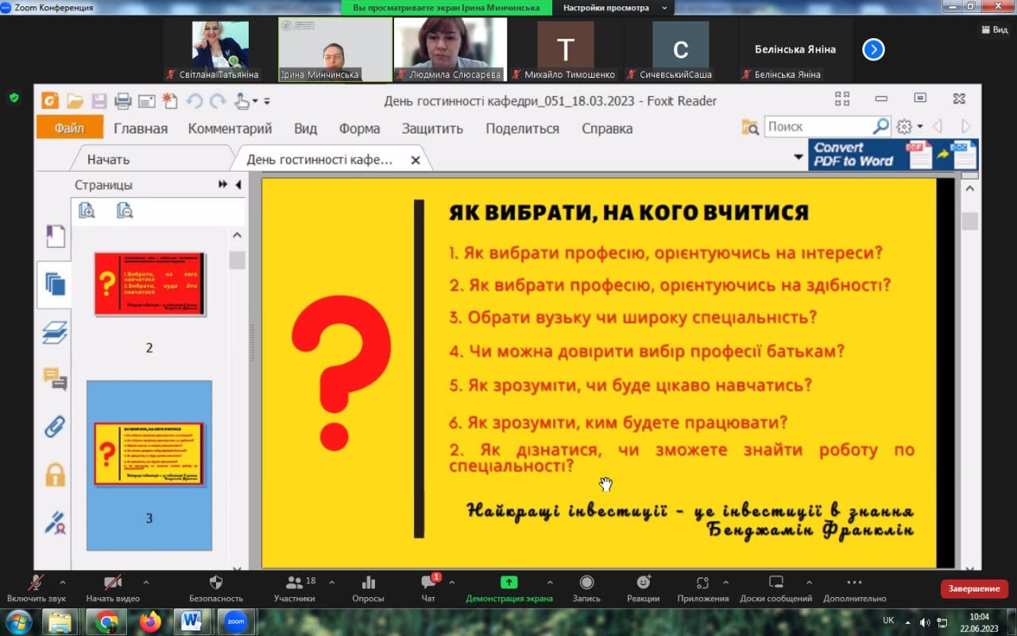Image resolution: width=1017 pixels, height=636 pixels.
Task: Open file using the folder toolbar icon
Action: tap(75, 101)
